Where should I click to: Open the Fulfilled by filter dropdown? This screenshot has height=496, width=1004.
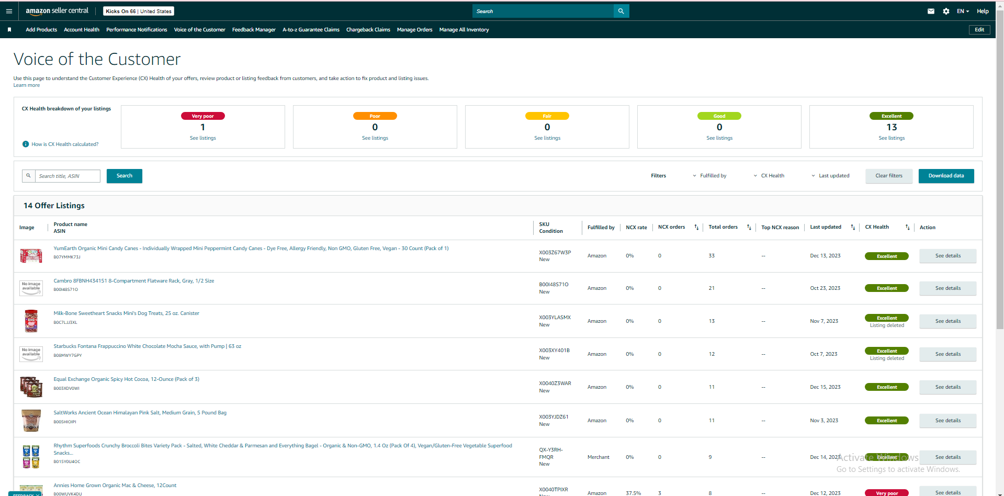point(709,176)
